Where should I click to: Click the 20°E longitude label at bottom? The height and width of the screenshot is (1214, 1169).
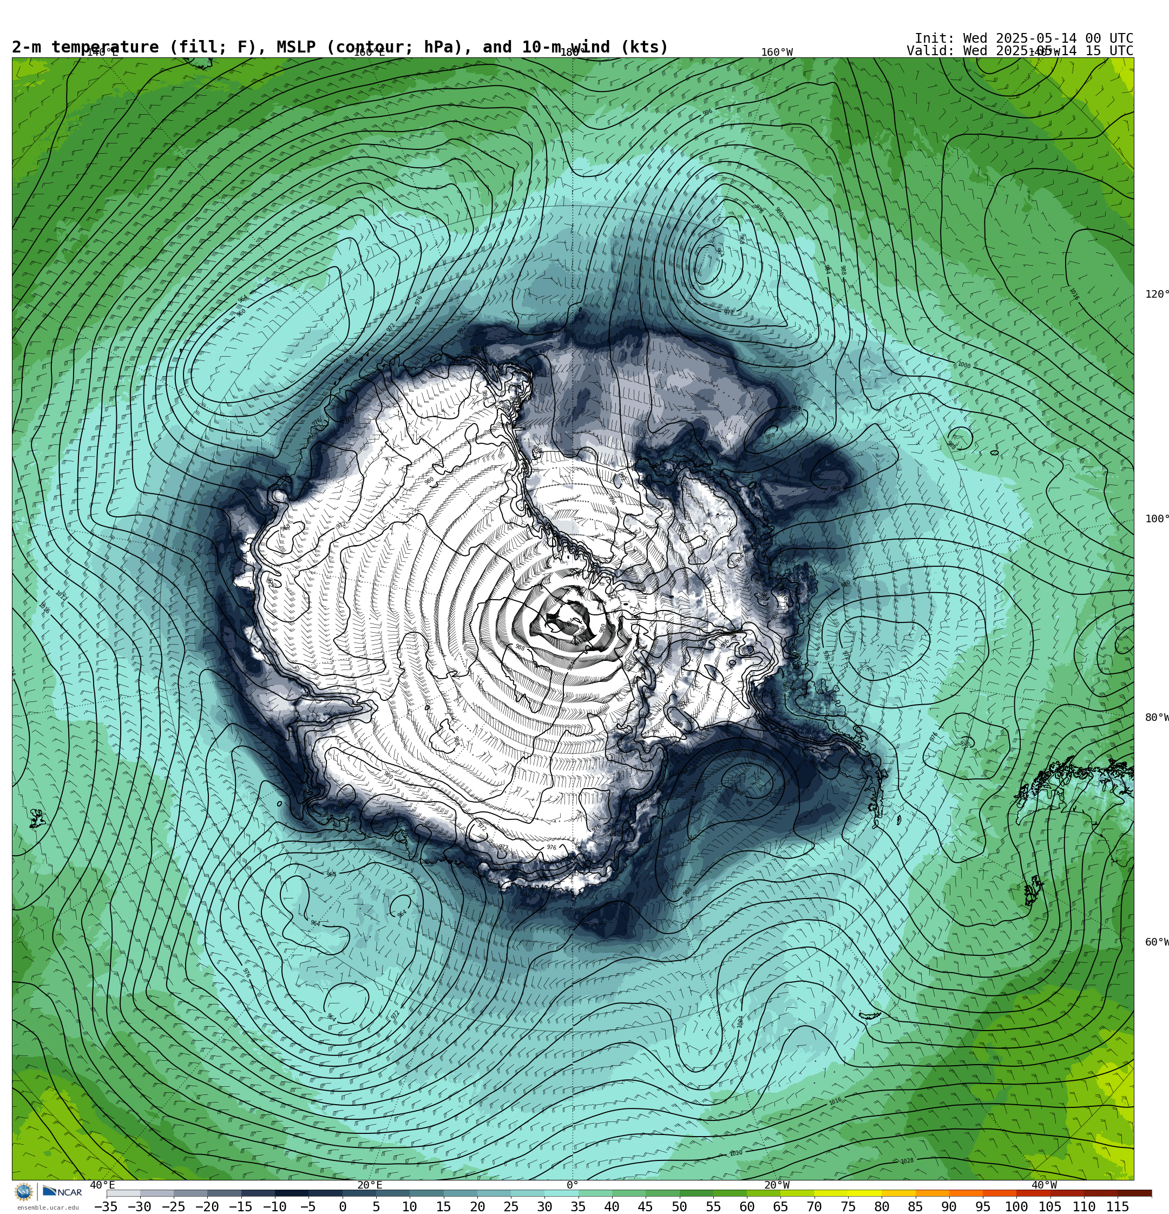(369, 1185)
